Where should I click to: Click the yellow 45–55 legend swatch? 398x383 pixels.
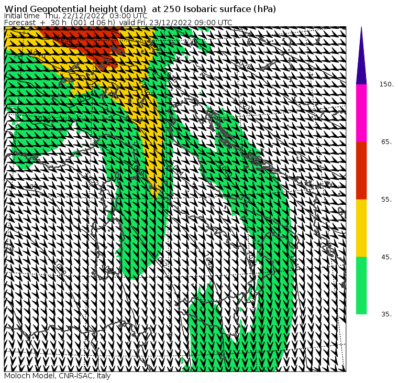[361, 228]
